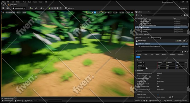Open the content browse icon next to Save
Viewport: 190px width, 103px height.
point(8,8)
